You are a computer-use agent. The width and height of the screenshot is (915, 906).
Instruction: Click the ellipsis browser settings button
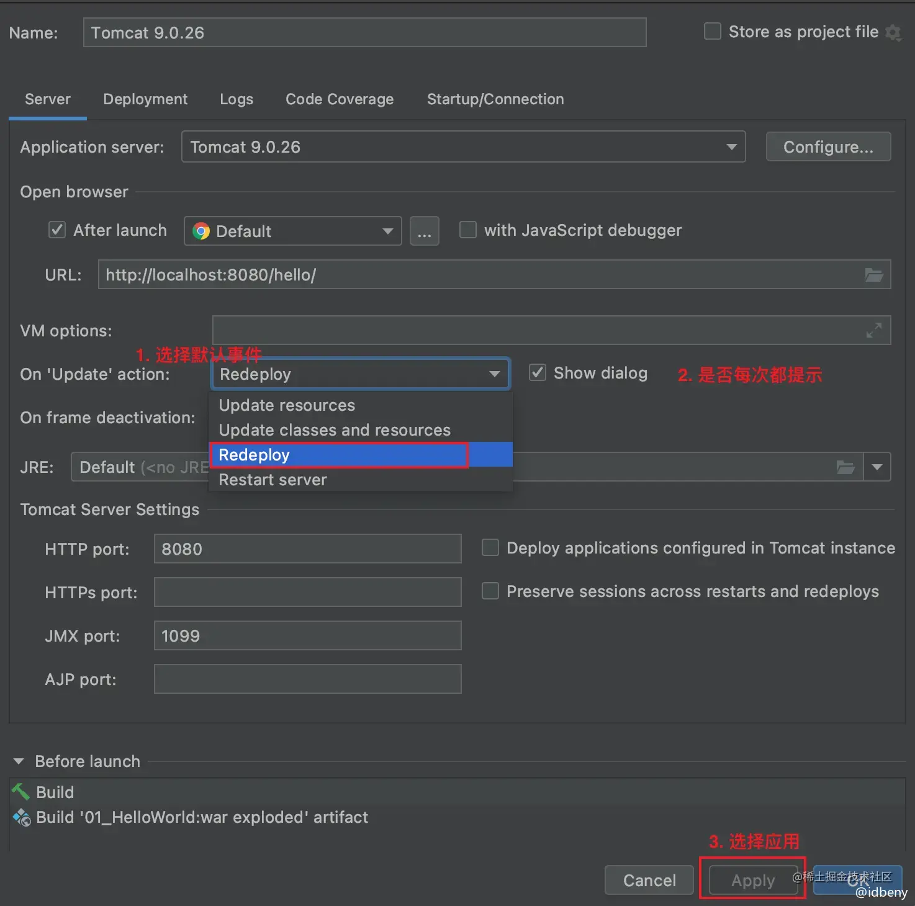pyautogui.click(x=425, y=231)
